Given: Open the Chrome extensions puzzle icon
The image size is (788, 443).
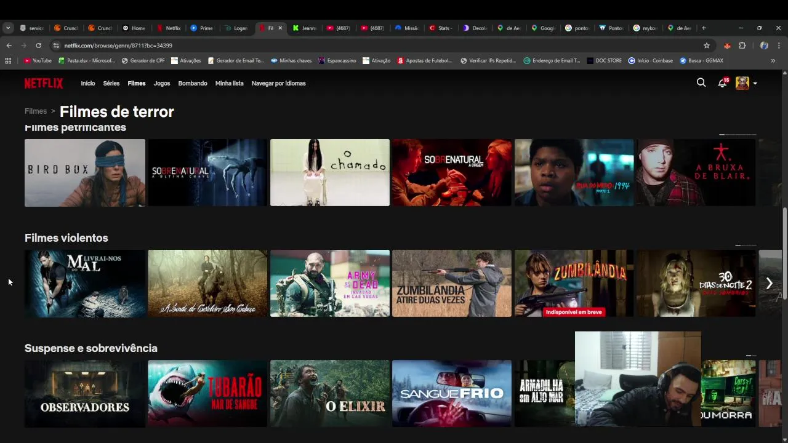Looking at the screenshot, I should pyautogui.click(x=742, y=46).
